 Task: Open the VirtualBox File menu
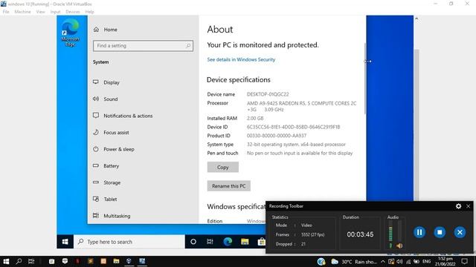click(x=6, y=12)
